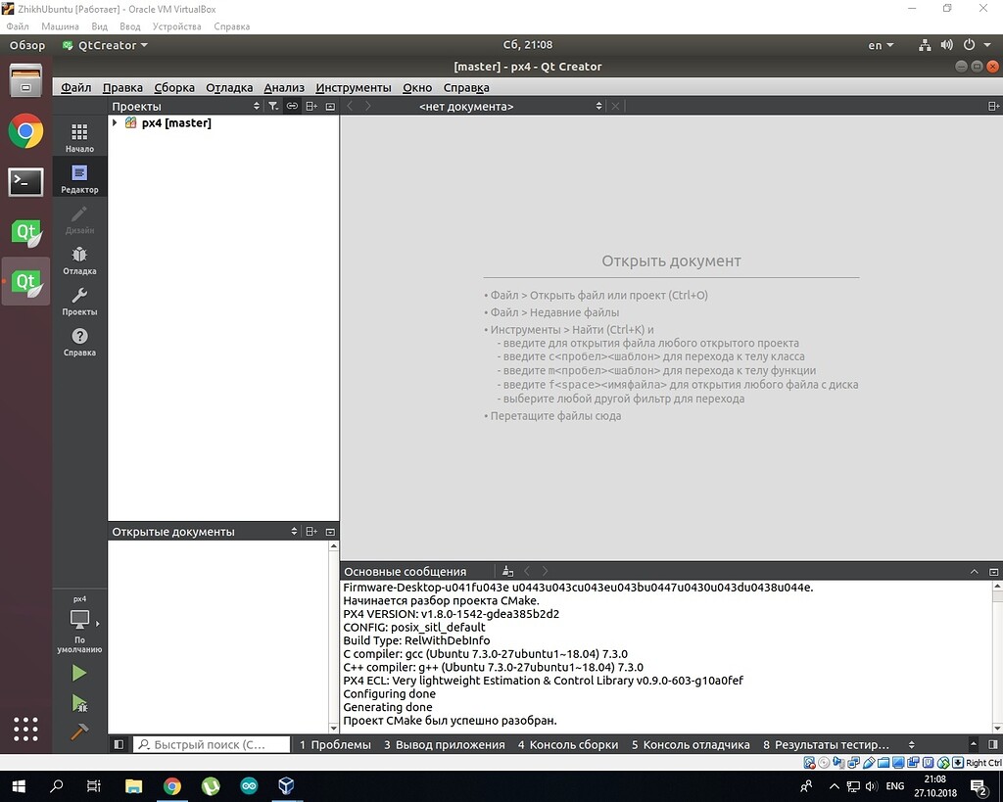Open the output panes selector arrows
1003x802 pixels.
point(912,744)
